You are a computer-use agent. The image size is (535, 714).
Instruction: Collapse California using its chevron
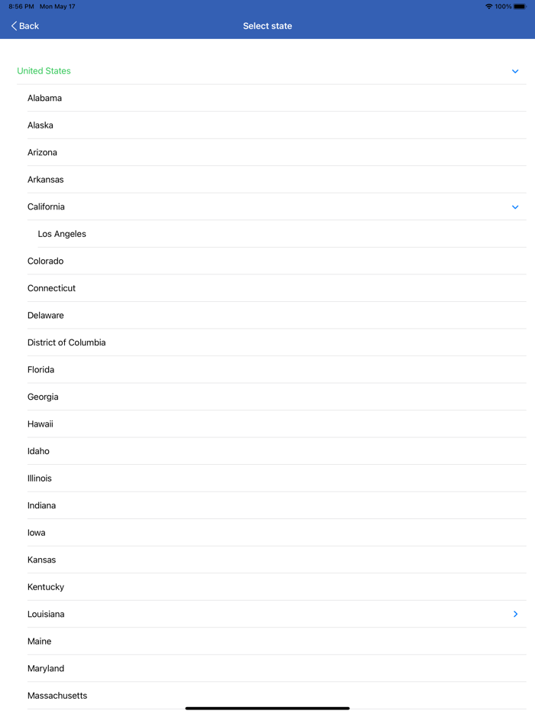[x=515, y=206]
